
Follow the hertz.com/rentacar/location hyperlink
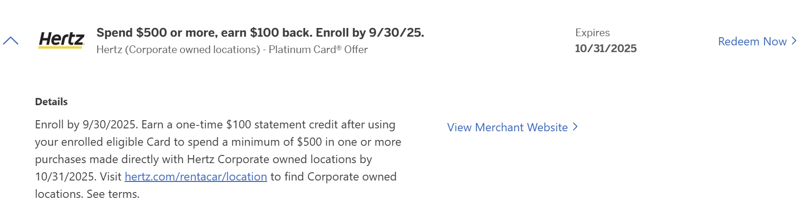[x=196, y=177]
